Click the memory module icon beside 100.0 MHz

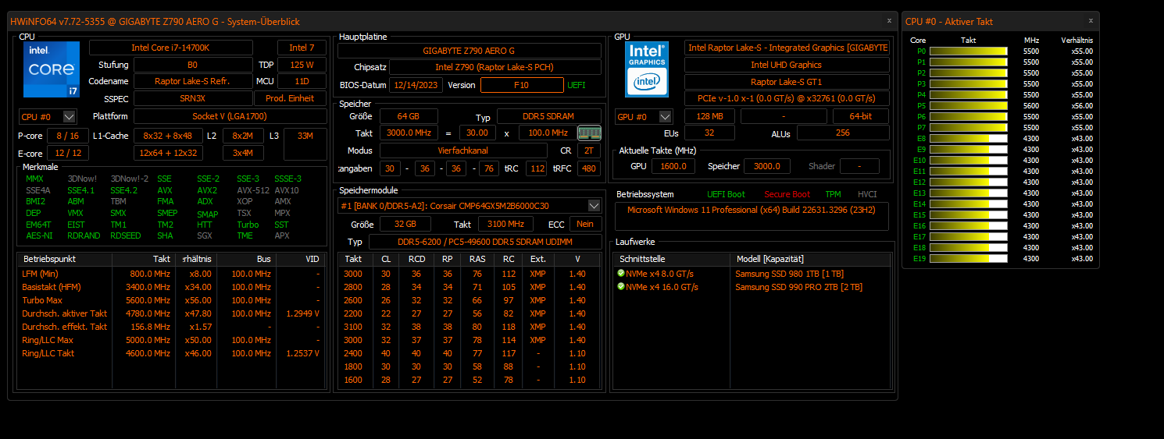click(x=589, y=133)
